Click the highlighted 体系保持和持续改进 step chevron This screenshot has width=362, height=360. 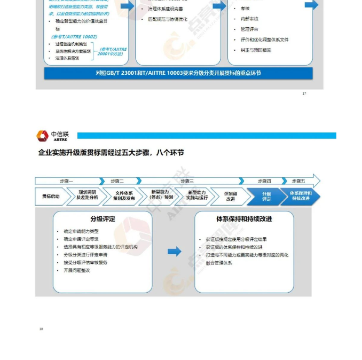(x=301, y=197)
